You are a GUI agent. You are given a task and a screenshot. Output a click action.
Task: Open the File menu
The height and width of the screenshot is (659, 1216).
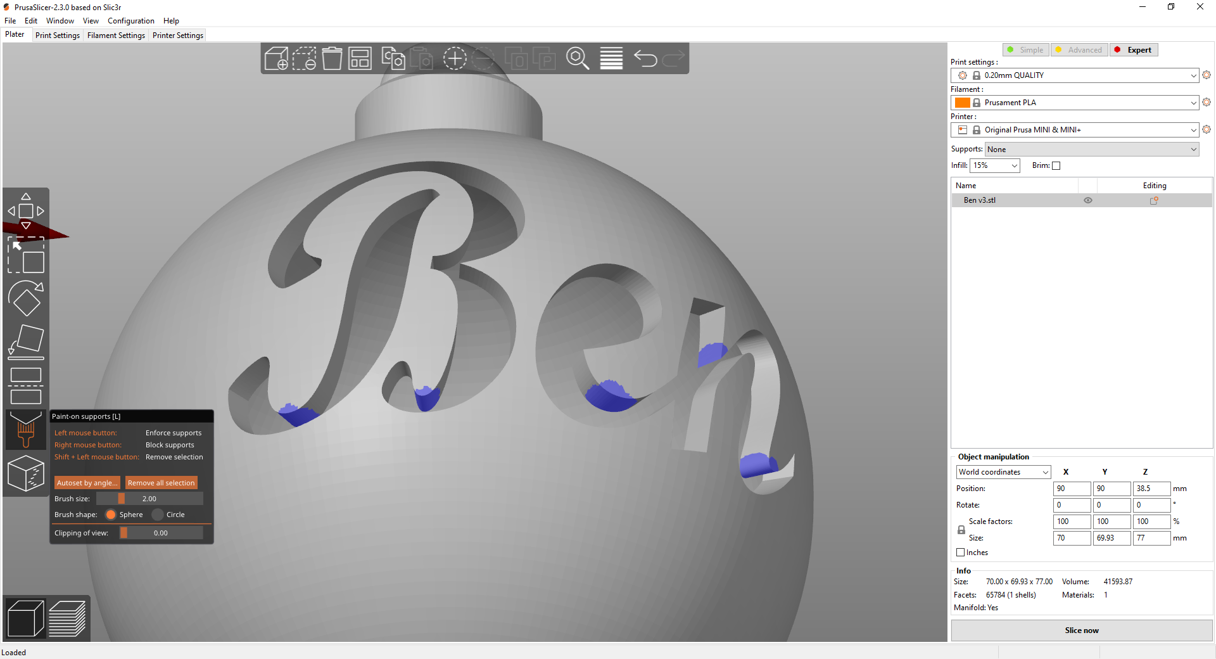point(10,21)
